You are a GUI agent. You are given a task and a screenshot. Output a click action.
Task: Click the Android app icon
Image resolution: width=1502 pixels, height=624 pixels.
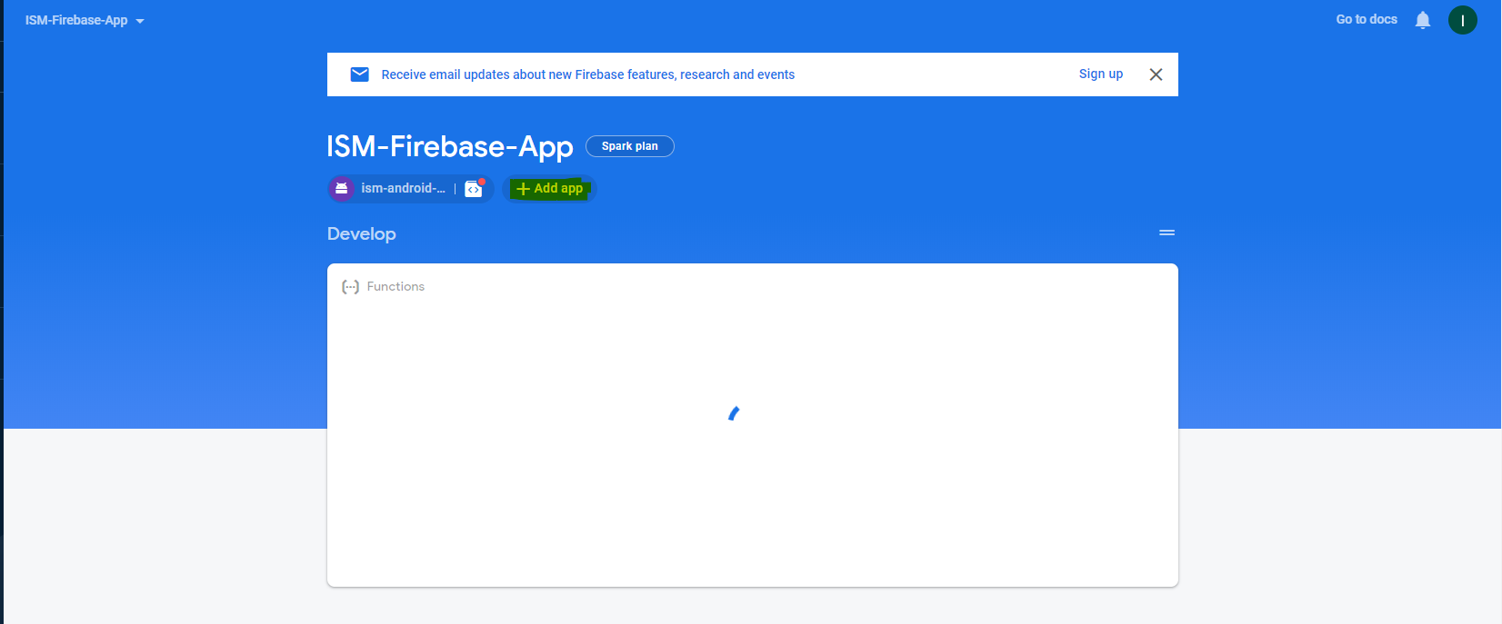(x=342, y=188)
